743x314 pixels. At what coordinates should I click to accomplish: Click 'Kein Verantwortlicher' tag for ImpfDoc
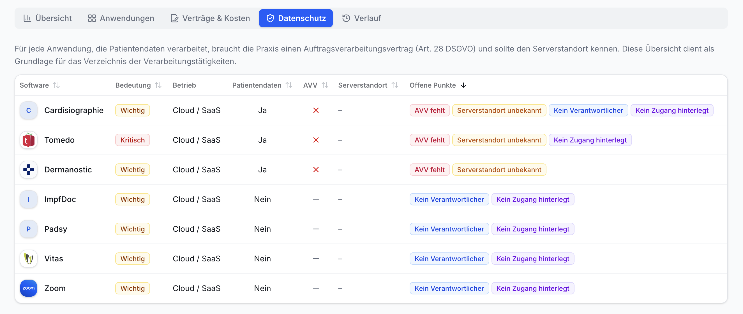pyautogui.click(x=449, y=199)
